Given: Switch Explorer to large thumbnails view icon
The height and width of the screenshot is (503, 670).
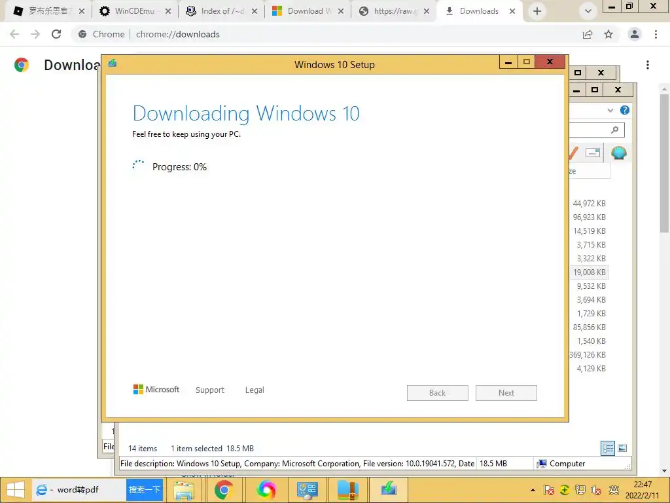Looking at the screenshot, I should 622,448.
